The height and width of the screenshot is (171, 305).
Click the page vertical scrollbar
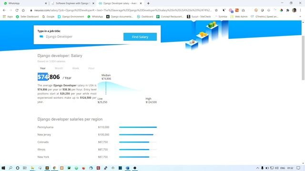[x=303, y=58]
